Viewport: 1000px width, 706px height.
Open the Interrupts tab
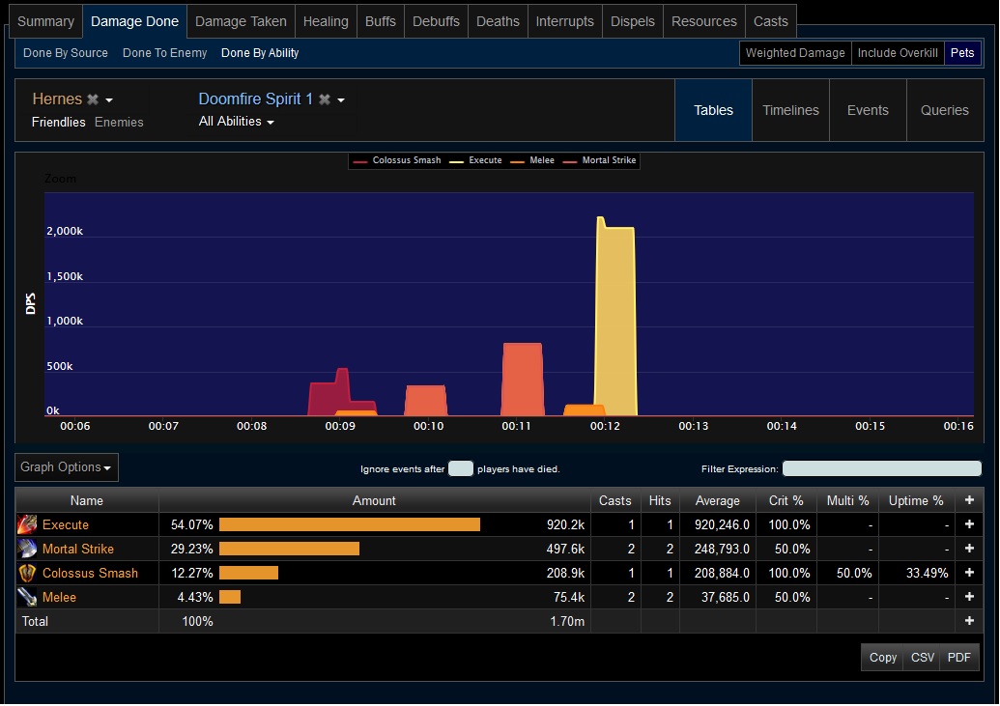[x=565, y=21]
